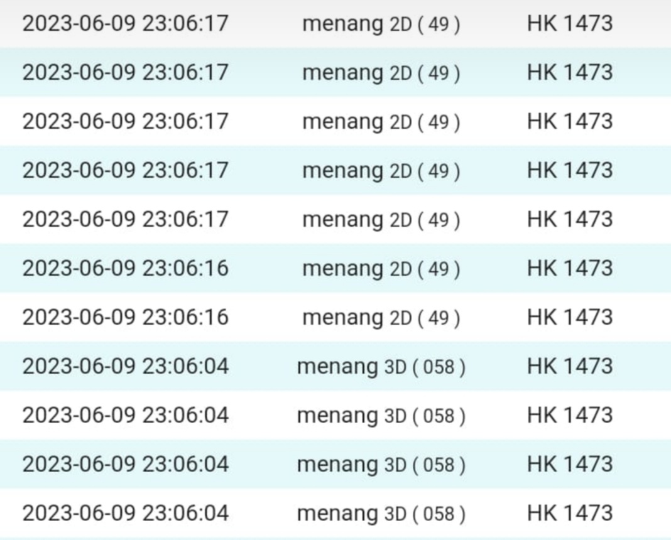The width and height of the screenshot is (671, 540).
Task: Select the second "menang 3D (058)" entry
Action: click(381, 415)
